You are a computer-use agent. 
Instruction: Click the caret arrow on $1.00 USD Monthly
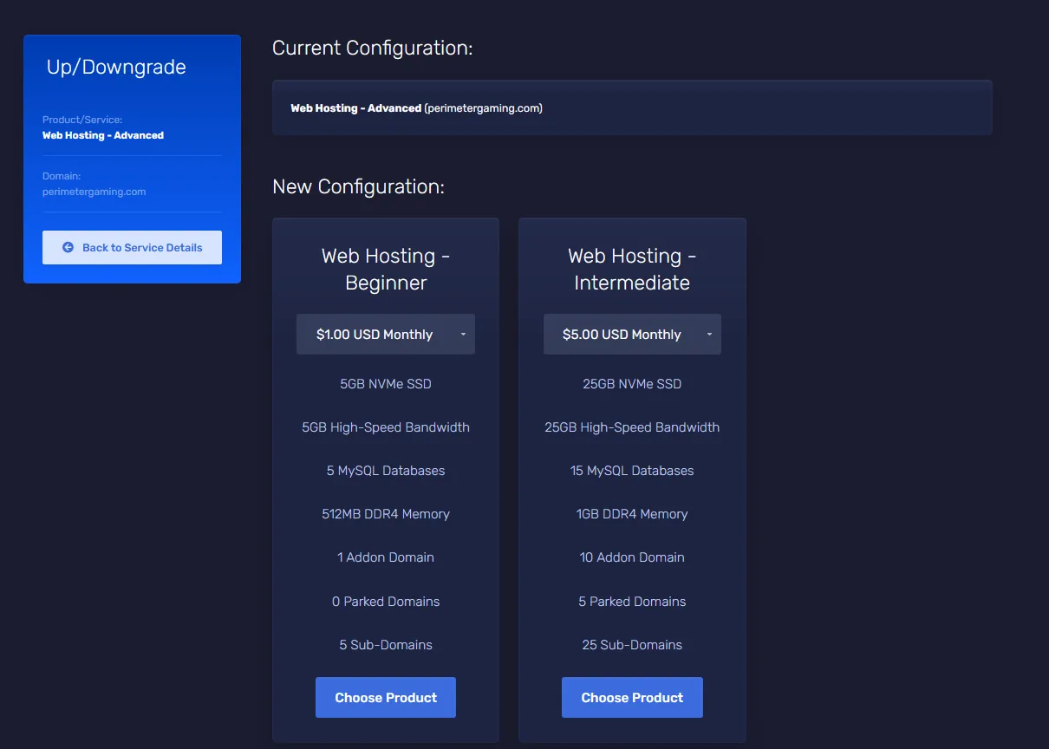point(463,335)
